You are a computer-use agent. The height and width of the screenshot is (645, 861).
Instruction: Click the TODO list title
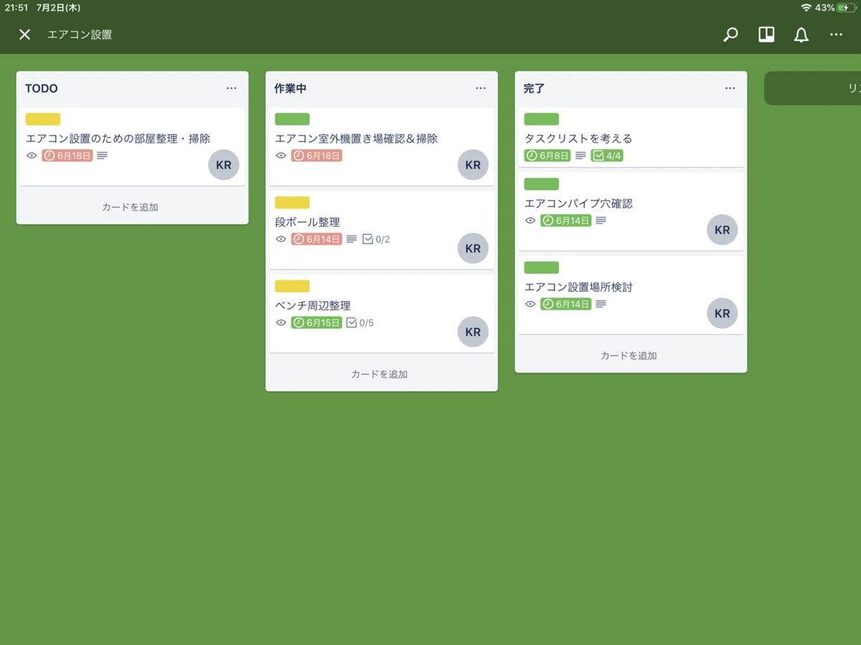point(42,89)
